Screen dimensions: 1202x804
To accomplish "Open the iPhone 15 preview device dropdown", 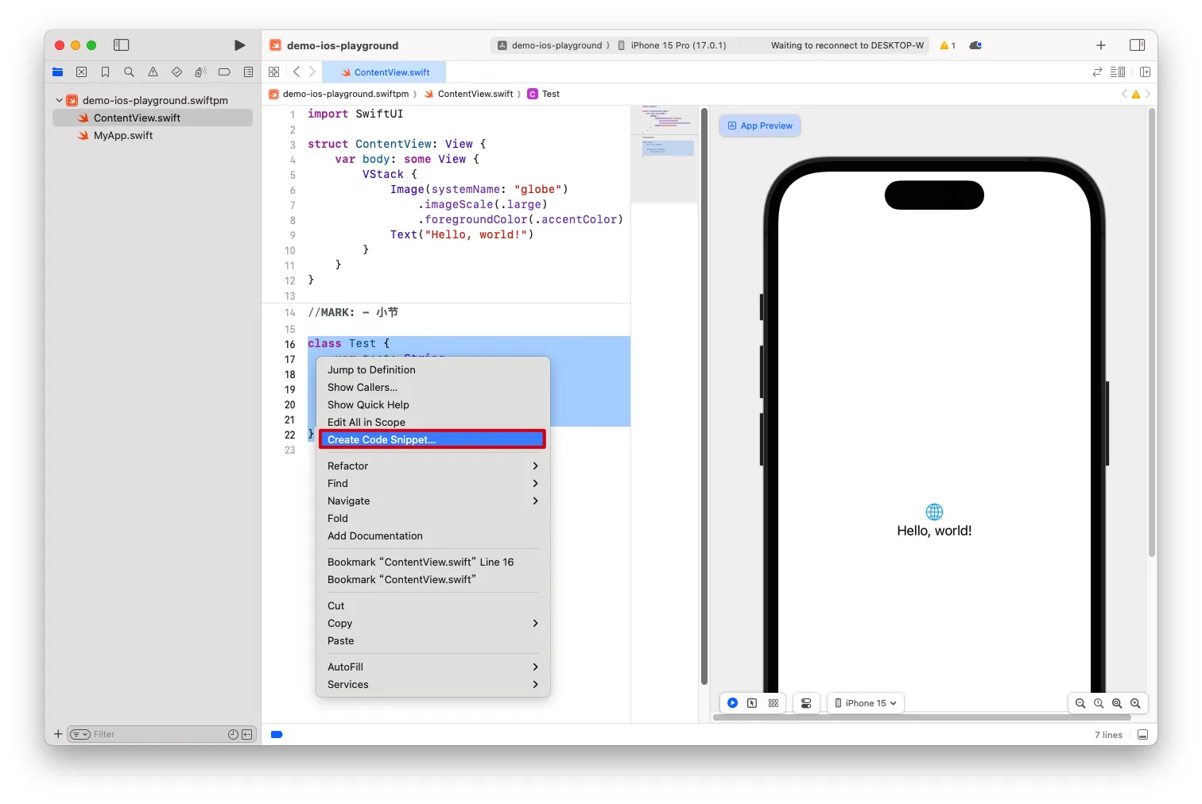I will (x=866, y=703).
